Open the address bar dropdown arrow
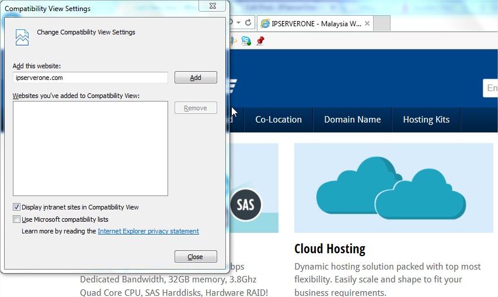 click(238, 23)
